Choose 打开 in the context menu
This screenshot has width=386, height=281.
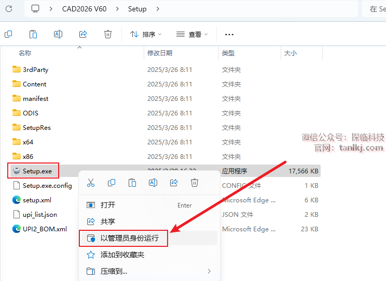[x=148, y=205]
